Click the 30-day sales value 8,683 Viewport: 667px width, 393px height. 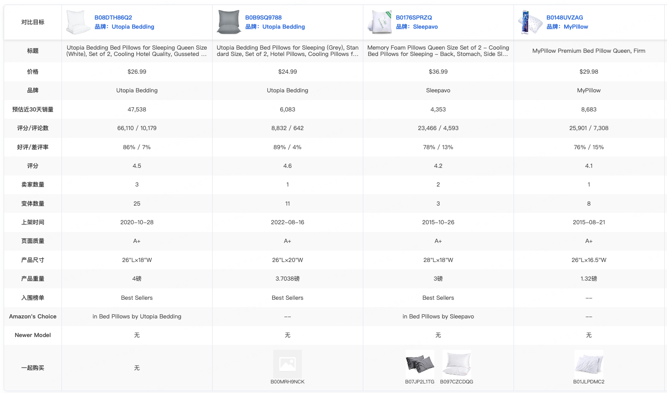(589, 110)
